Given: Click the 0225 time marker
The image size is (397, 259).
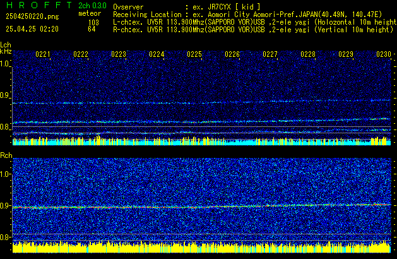Looking at the screenshot, I should pos(194,54).
